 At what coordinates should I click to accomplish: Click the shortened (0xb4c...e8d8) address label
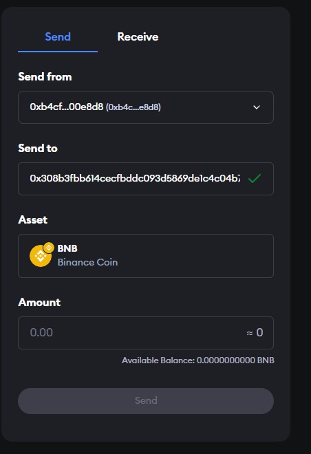133,107
